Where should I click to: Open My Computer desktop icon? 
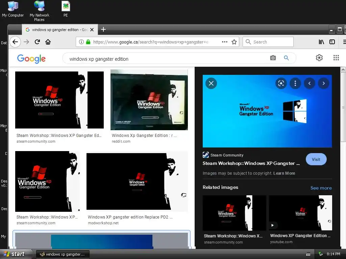[x=13, y=9]
